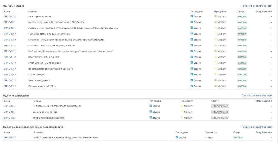Click task type icon for ERP1C-105
The width and height of the screenshot is (278, 143).
click(x=151, y=106)
